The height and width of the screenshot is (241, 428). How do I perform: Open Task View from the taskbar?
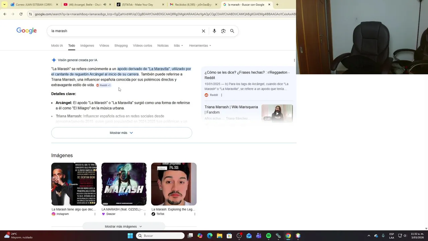point(190,236)
